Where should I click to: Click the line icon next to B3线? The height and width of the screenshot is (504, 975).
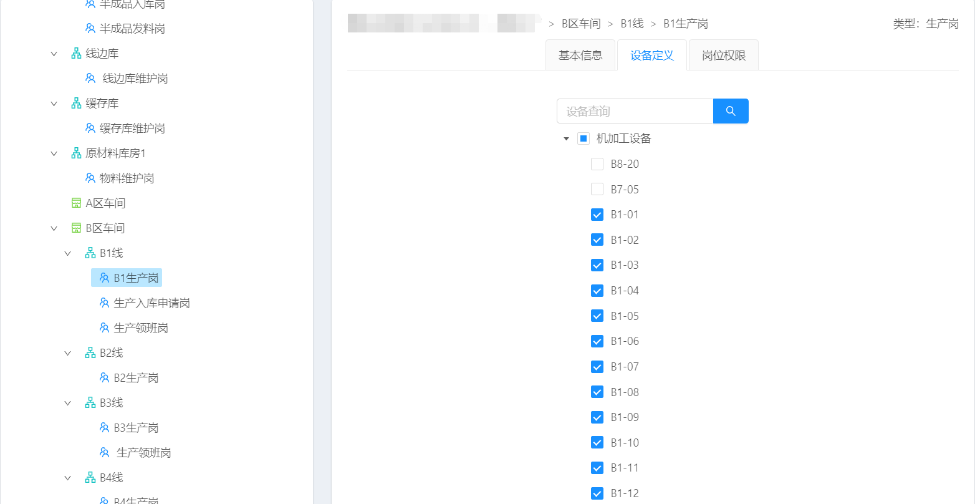tap(90, 403)
